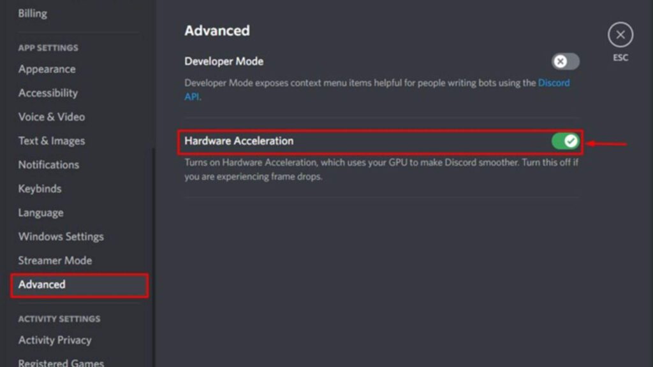This screenshot has height=367, width=653.
Task: Open the Advanced settings tab
Action: coord(41,285)
